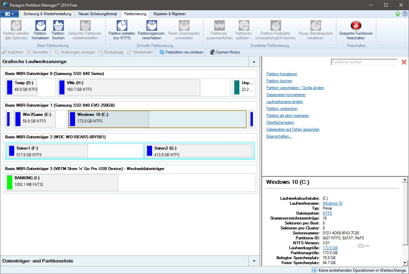The width and height of the screenshot is (409, 274).
Task: Switch to Sicherung & Wiederherstellung tab
Action: (47, 14)
